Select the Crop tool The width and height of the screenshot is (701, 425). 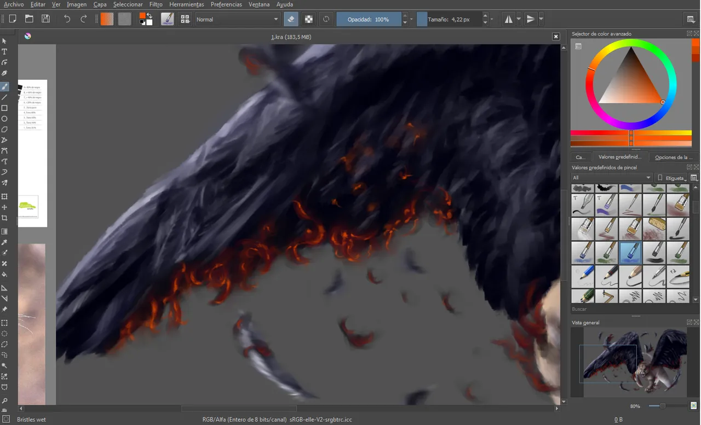(x=4, y=218)
